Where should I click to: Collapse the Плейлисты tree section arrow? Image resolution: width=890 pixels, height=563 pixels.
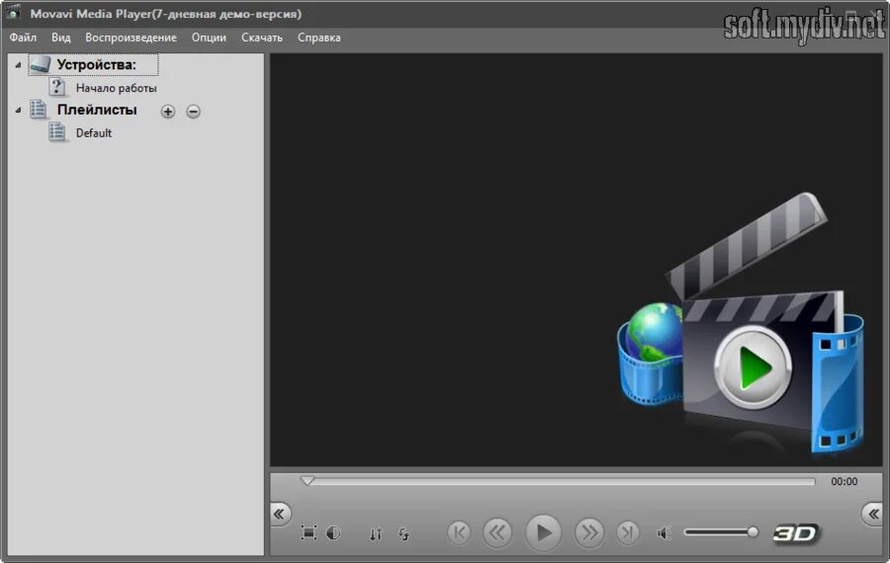pyautogui.click(x=18, y=110)
